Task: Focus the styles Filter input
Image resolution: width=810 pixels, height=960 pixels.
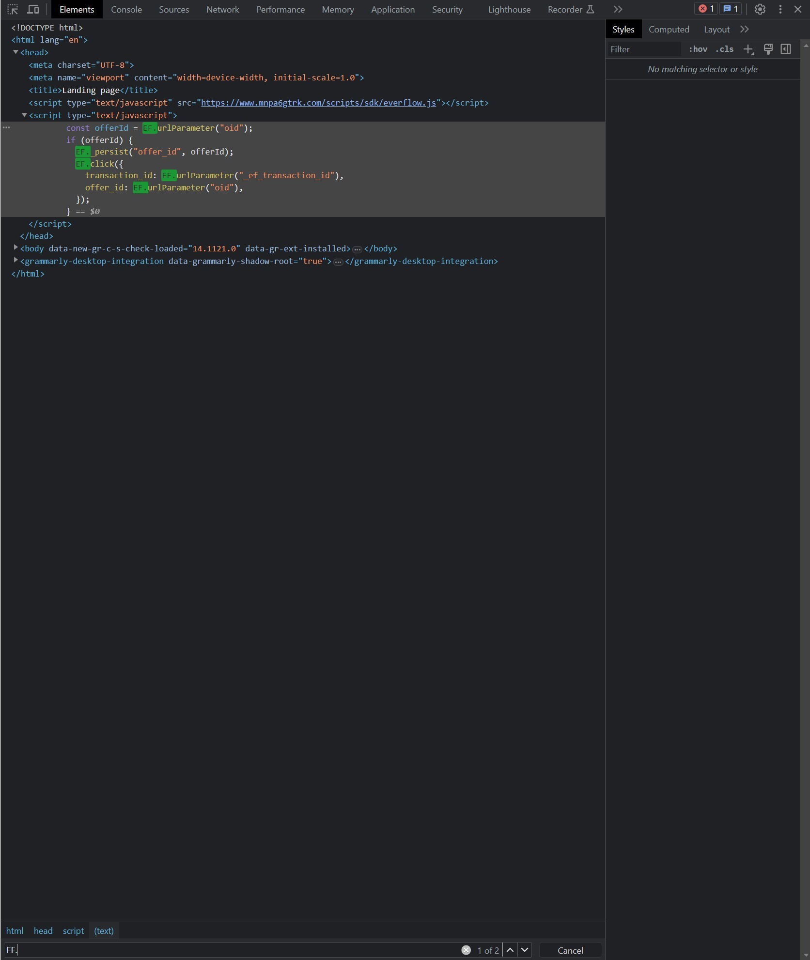Action: pos(644,49)
